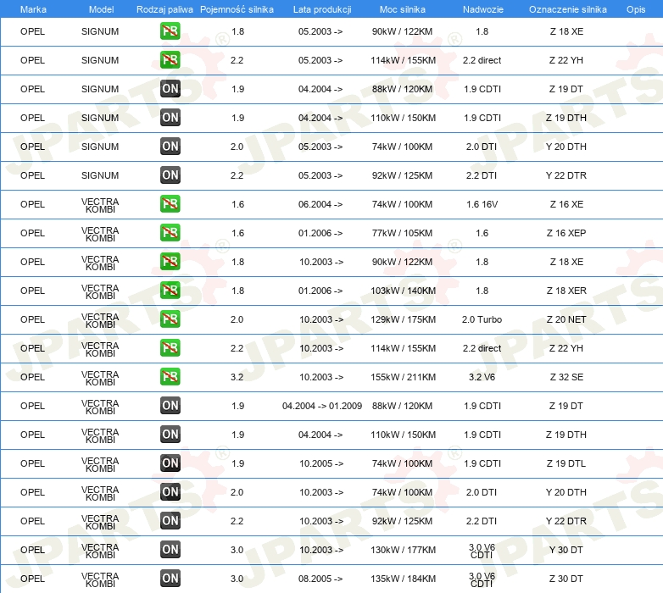This screenshot has height=593, width=663.
Task: Click petrol icon in Vectra Kombi Z 18 XE row
Action: 170,262
